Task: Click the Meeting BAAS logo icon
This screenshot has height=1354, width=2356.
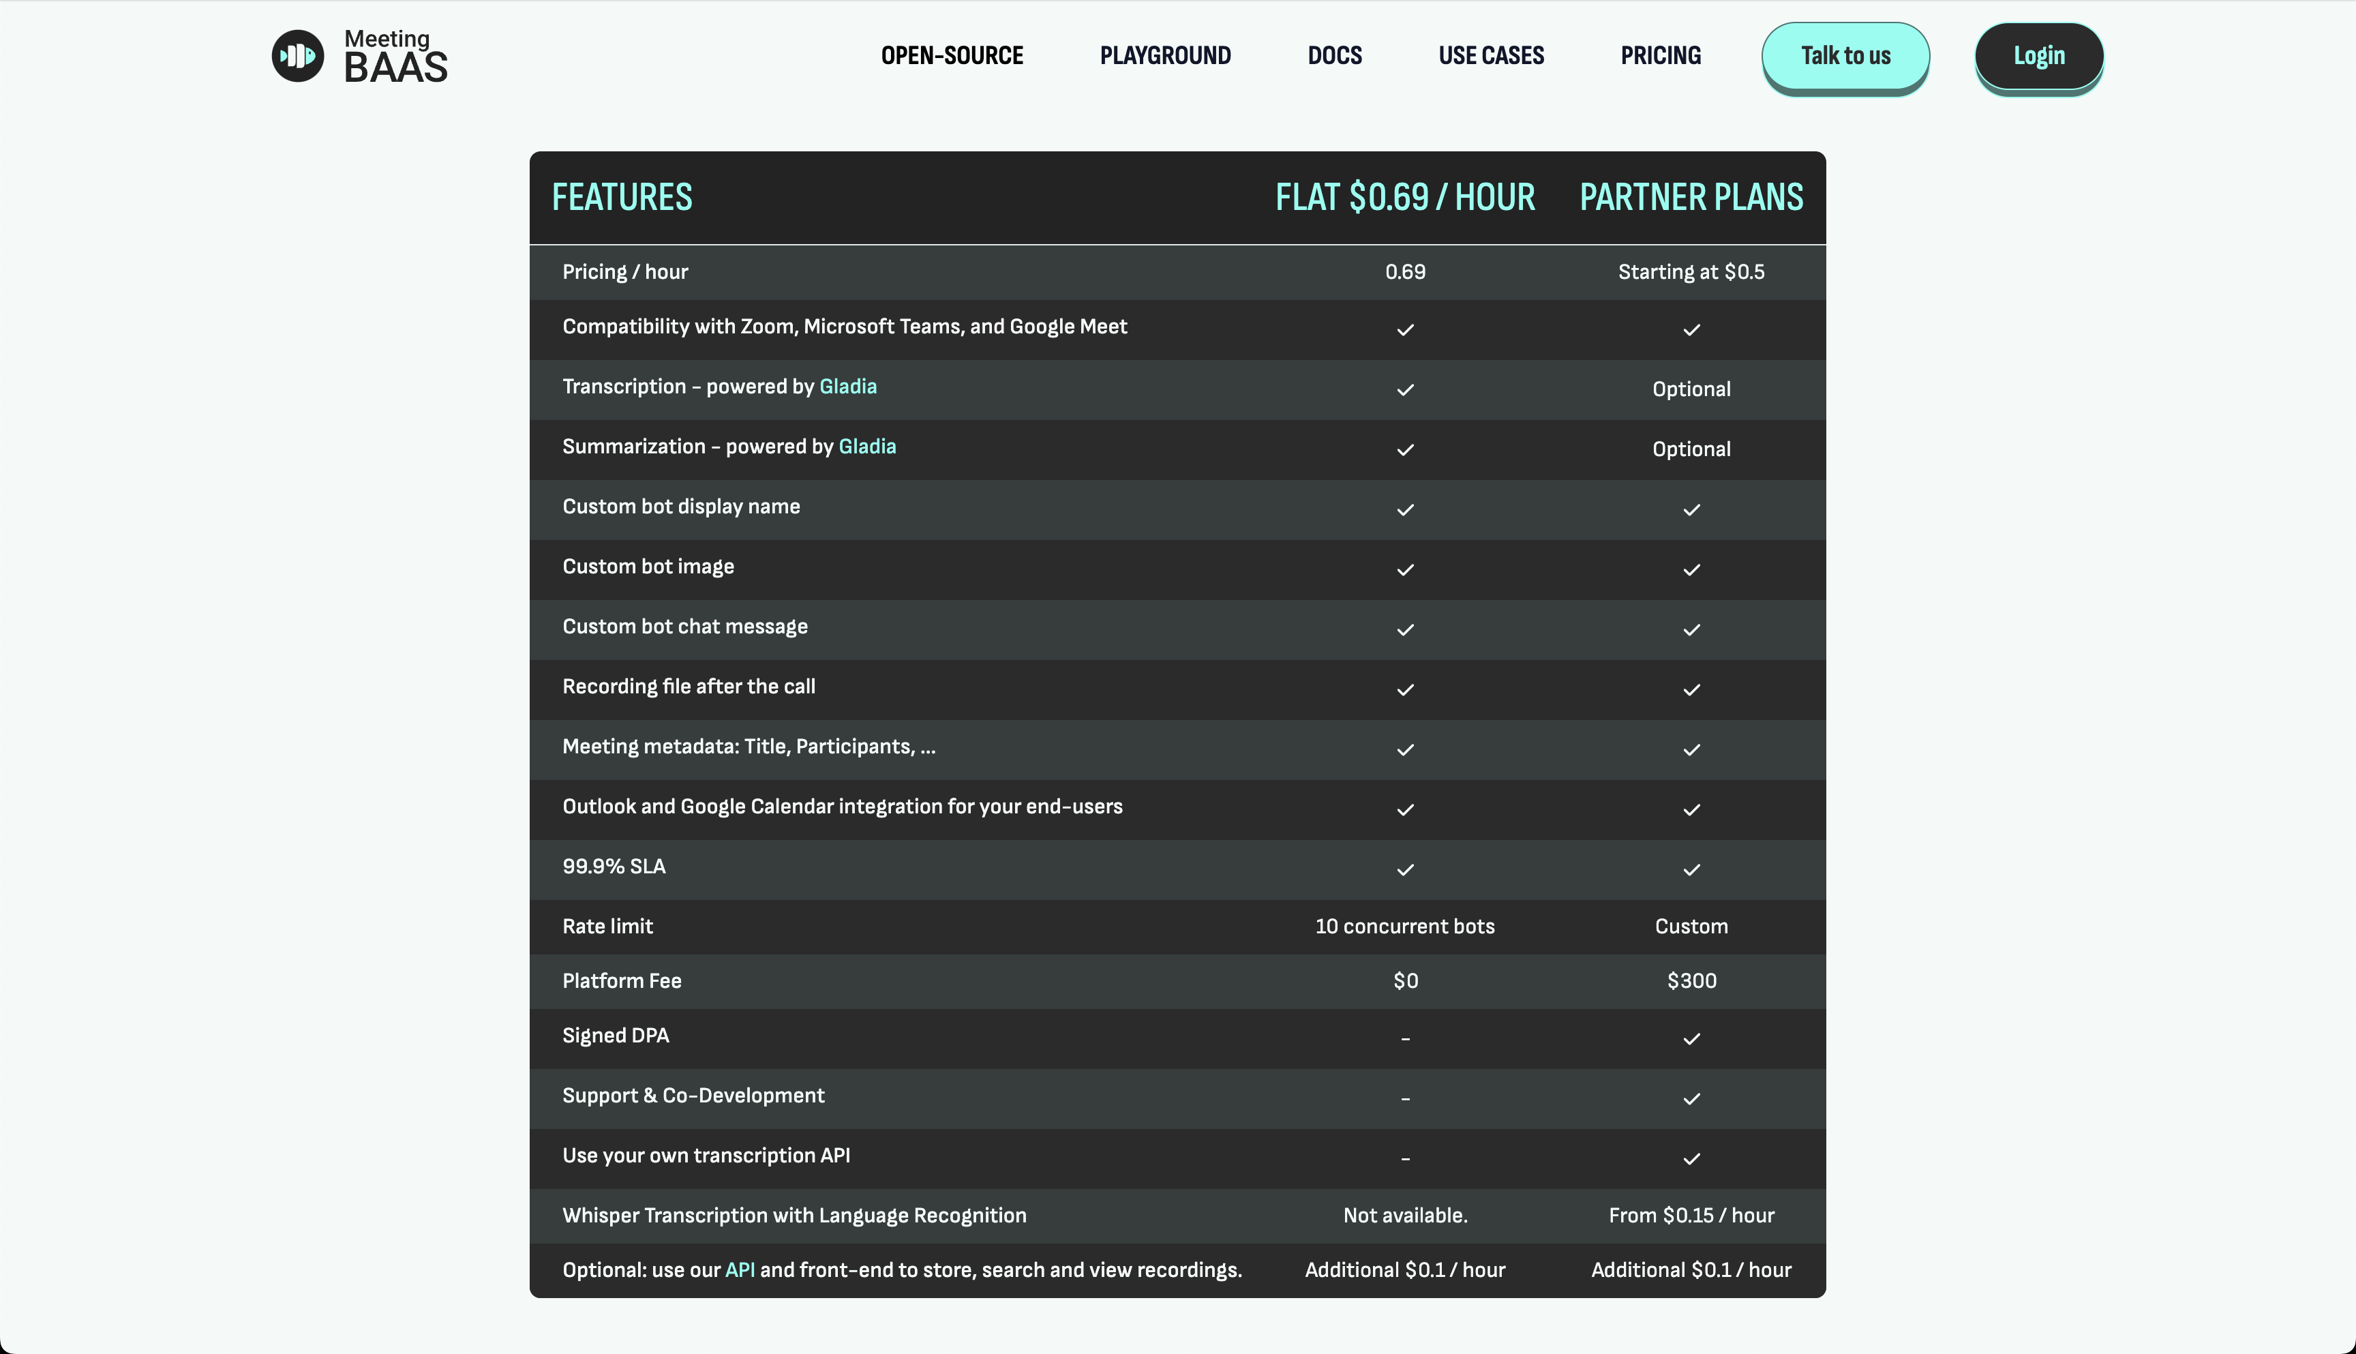Action: pos(297,56)
